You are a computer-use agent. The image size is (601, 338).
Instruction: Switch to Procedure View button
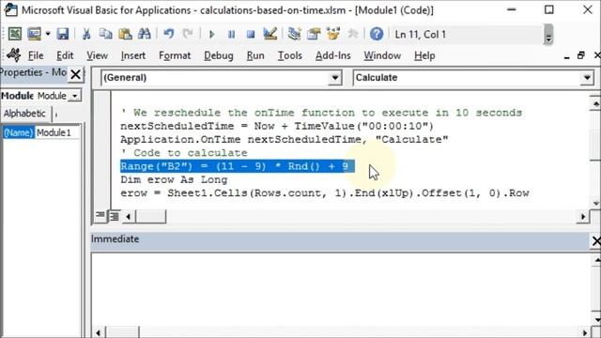click(x=100, y=216)
